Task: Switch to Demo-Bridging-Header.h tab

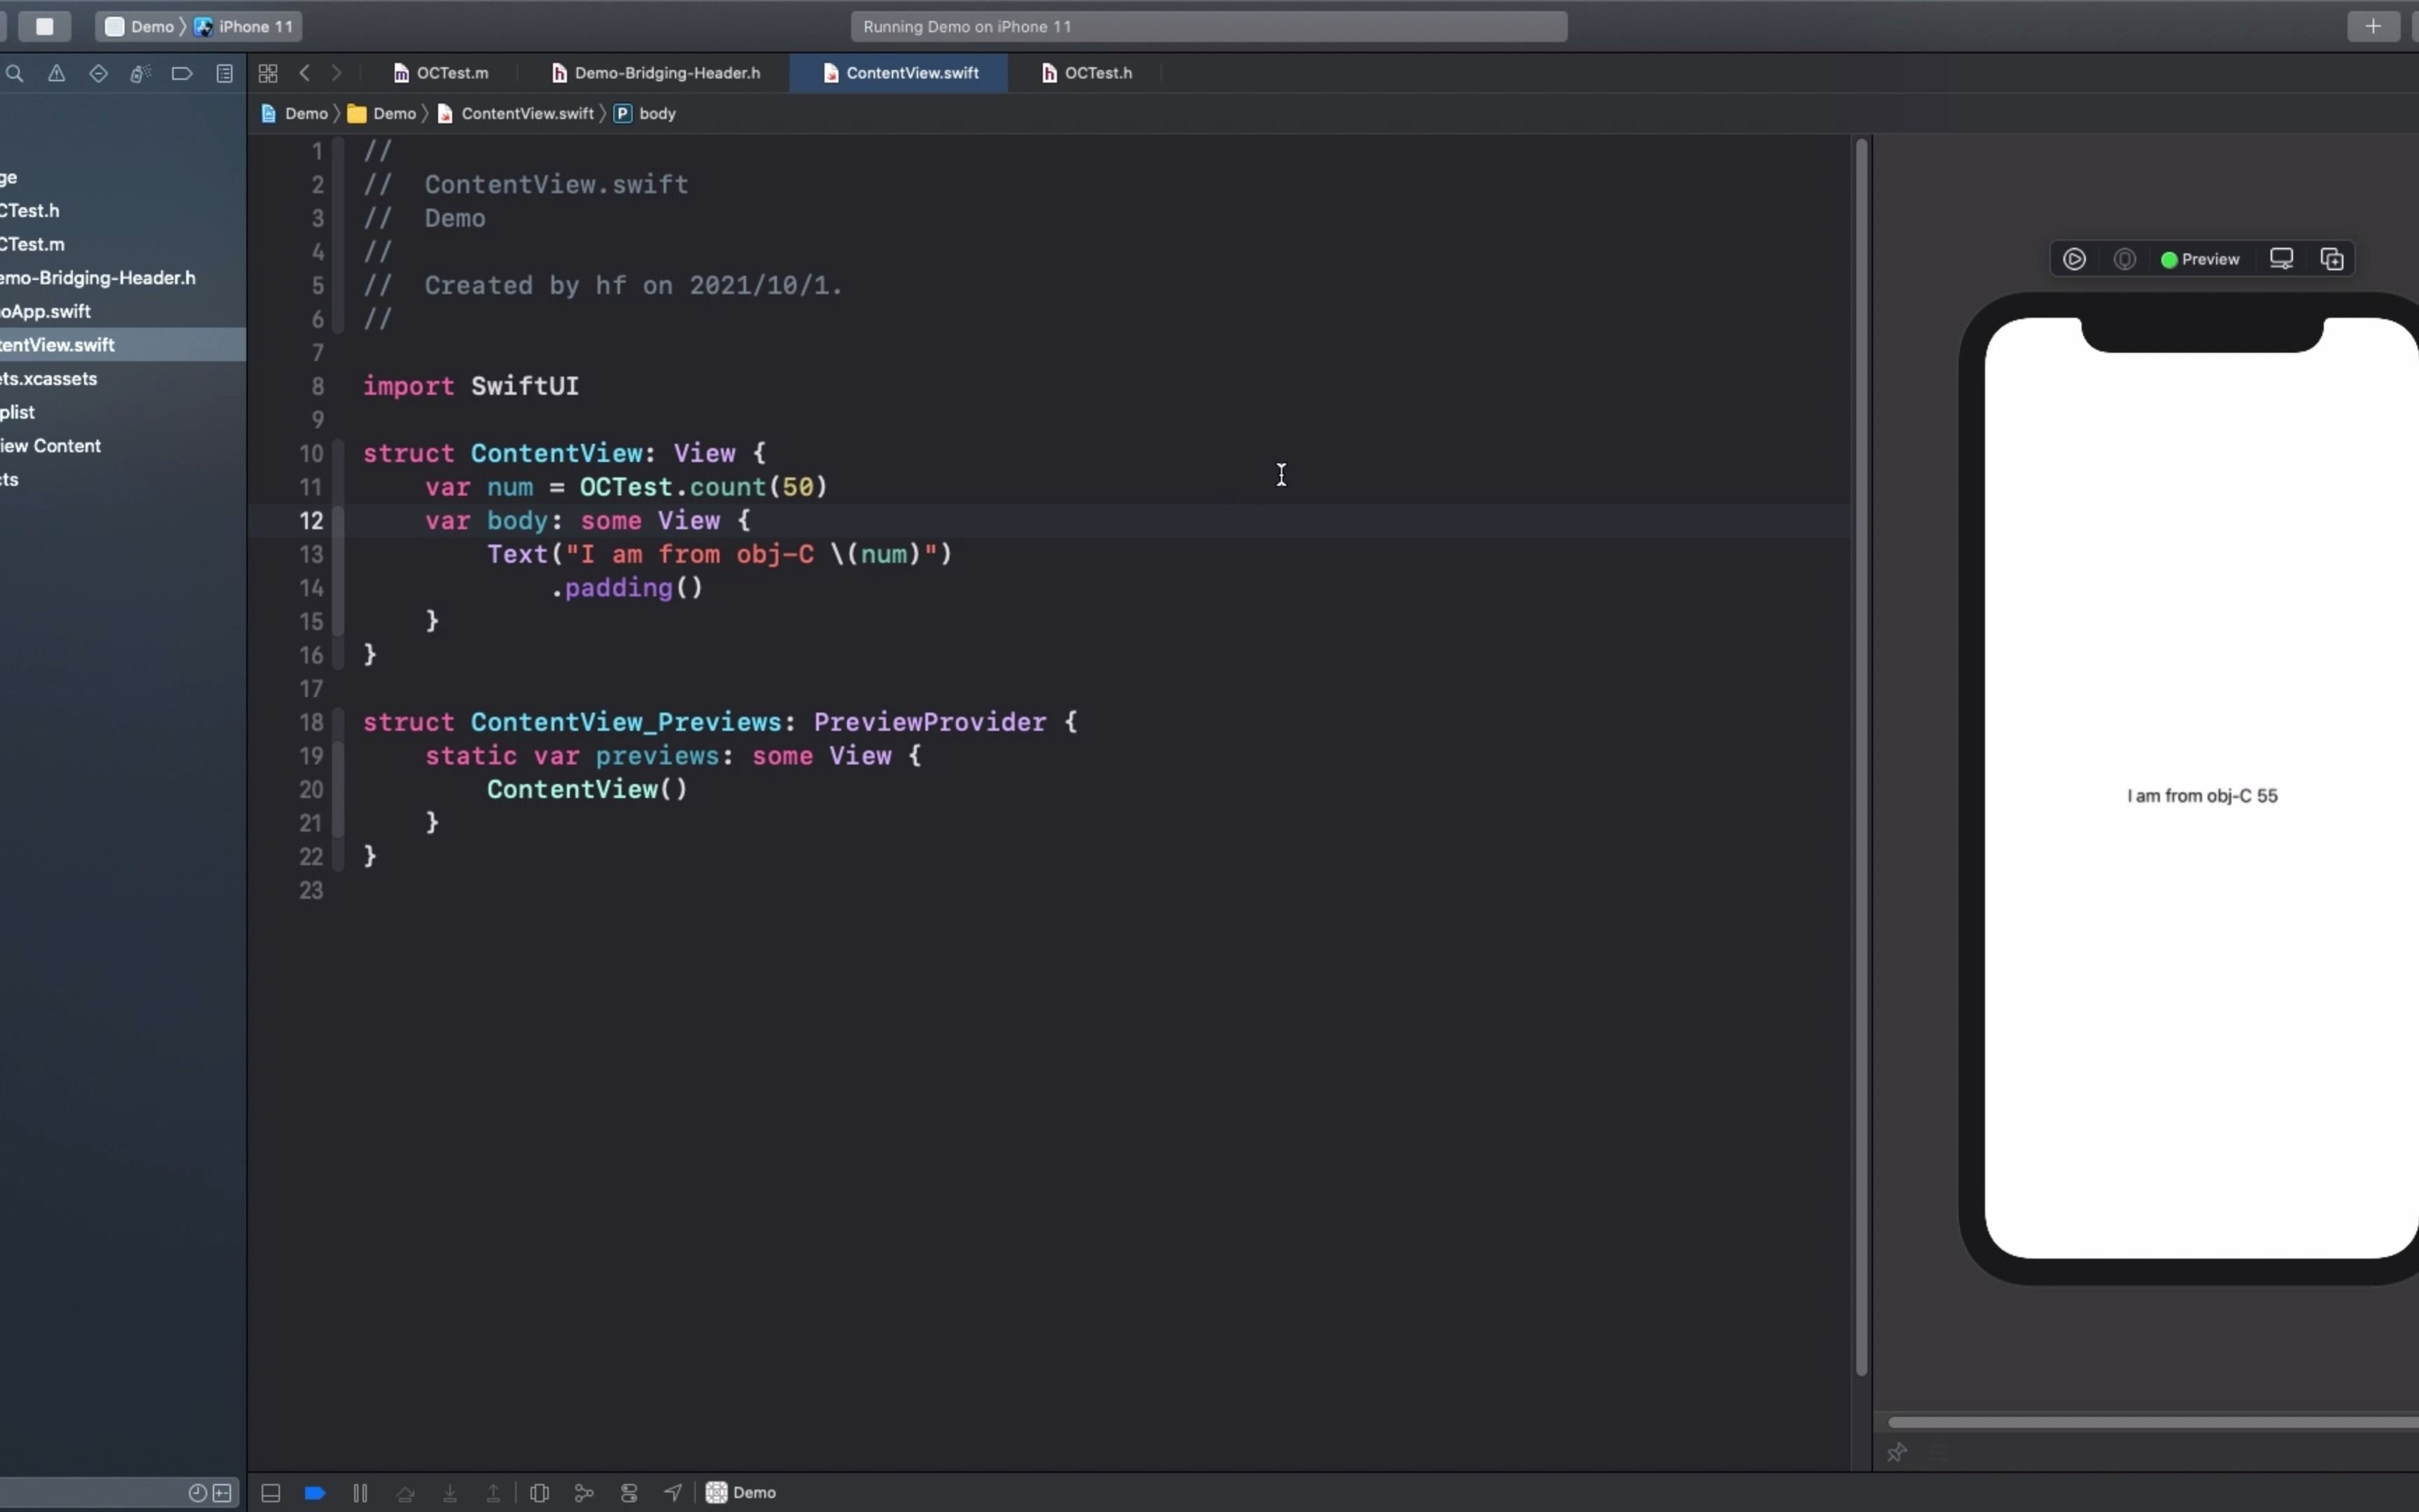Action: pyautogui.click(x=656, y=73)
